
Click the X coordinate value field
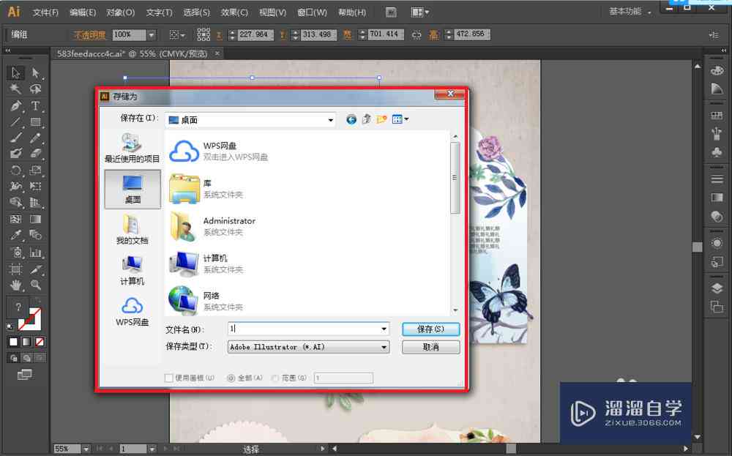(255, 34)
